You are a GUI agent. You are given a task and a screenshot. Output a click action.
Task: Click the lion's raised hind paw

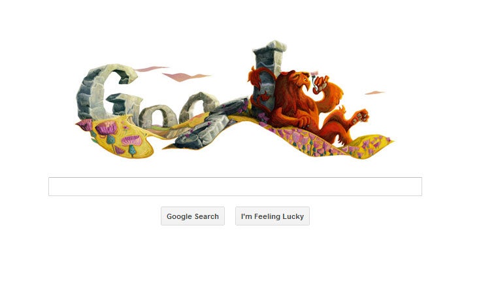[361, 116]
